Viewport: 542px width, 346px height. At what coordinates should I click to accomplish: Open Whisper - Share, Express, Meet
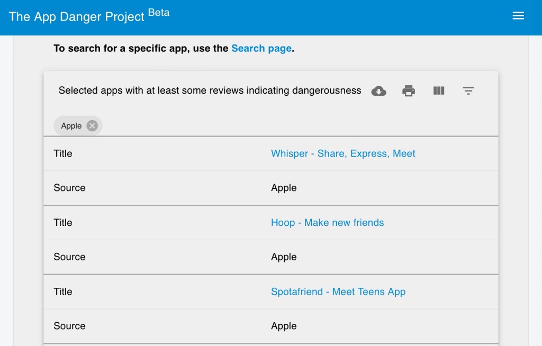(x=343, y=153)
